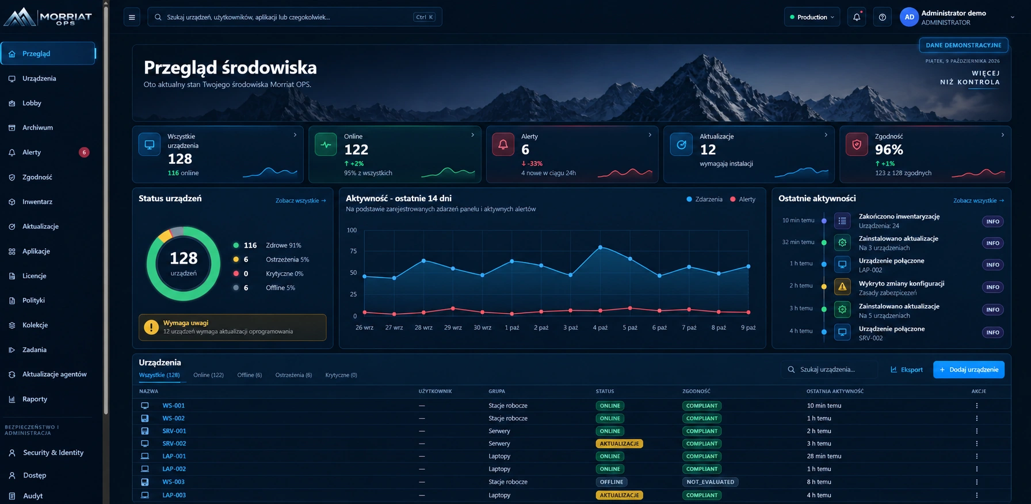
Task: Click the pulse icon on the Online card
Action: pyautogui.click(x=326, y=145)
